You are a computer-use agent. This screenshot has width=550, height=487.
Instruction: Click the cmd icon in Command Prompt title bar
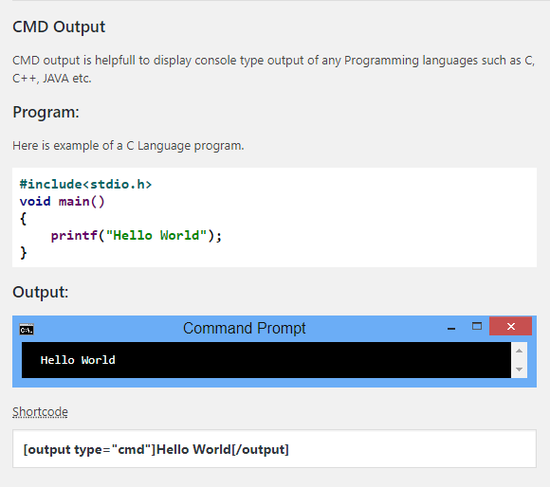click(x=27, y=330)
